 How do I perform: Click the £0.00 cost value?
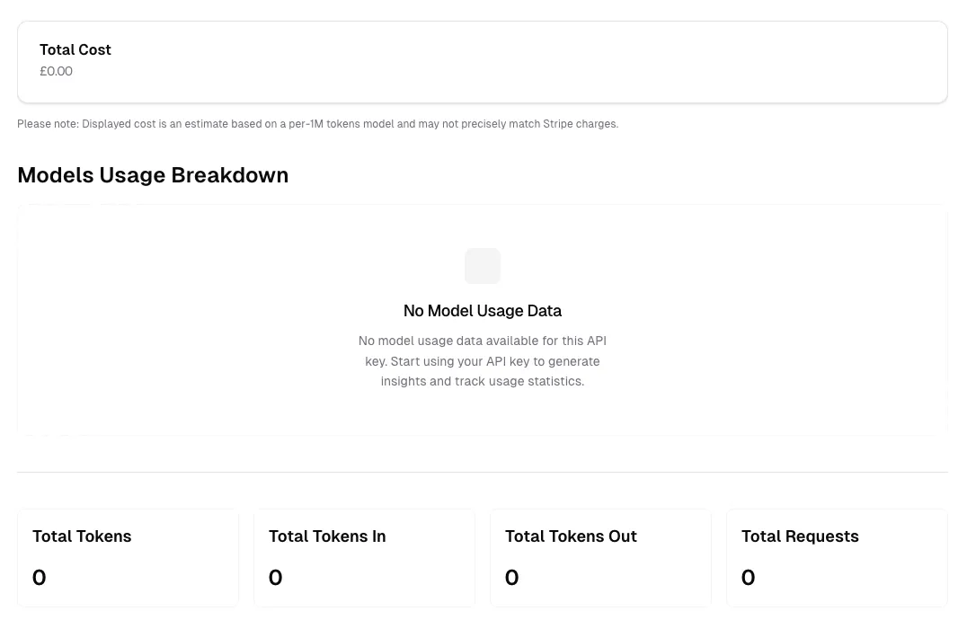pos(56,70)
